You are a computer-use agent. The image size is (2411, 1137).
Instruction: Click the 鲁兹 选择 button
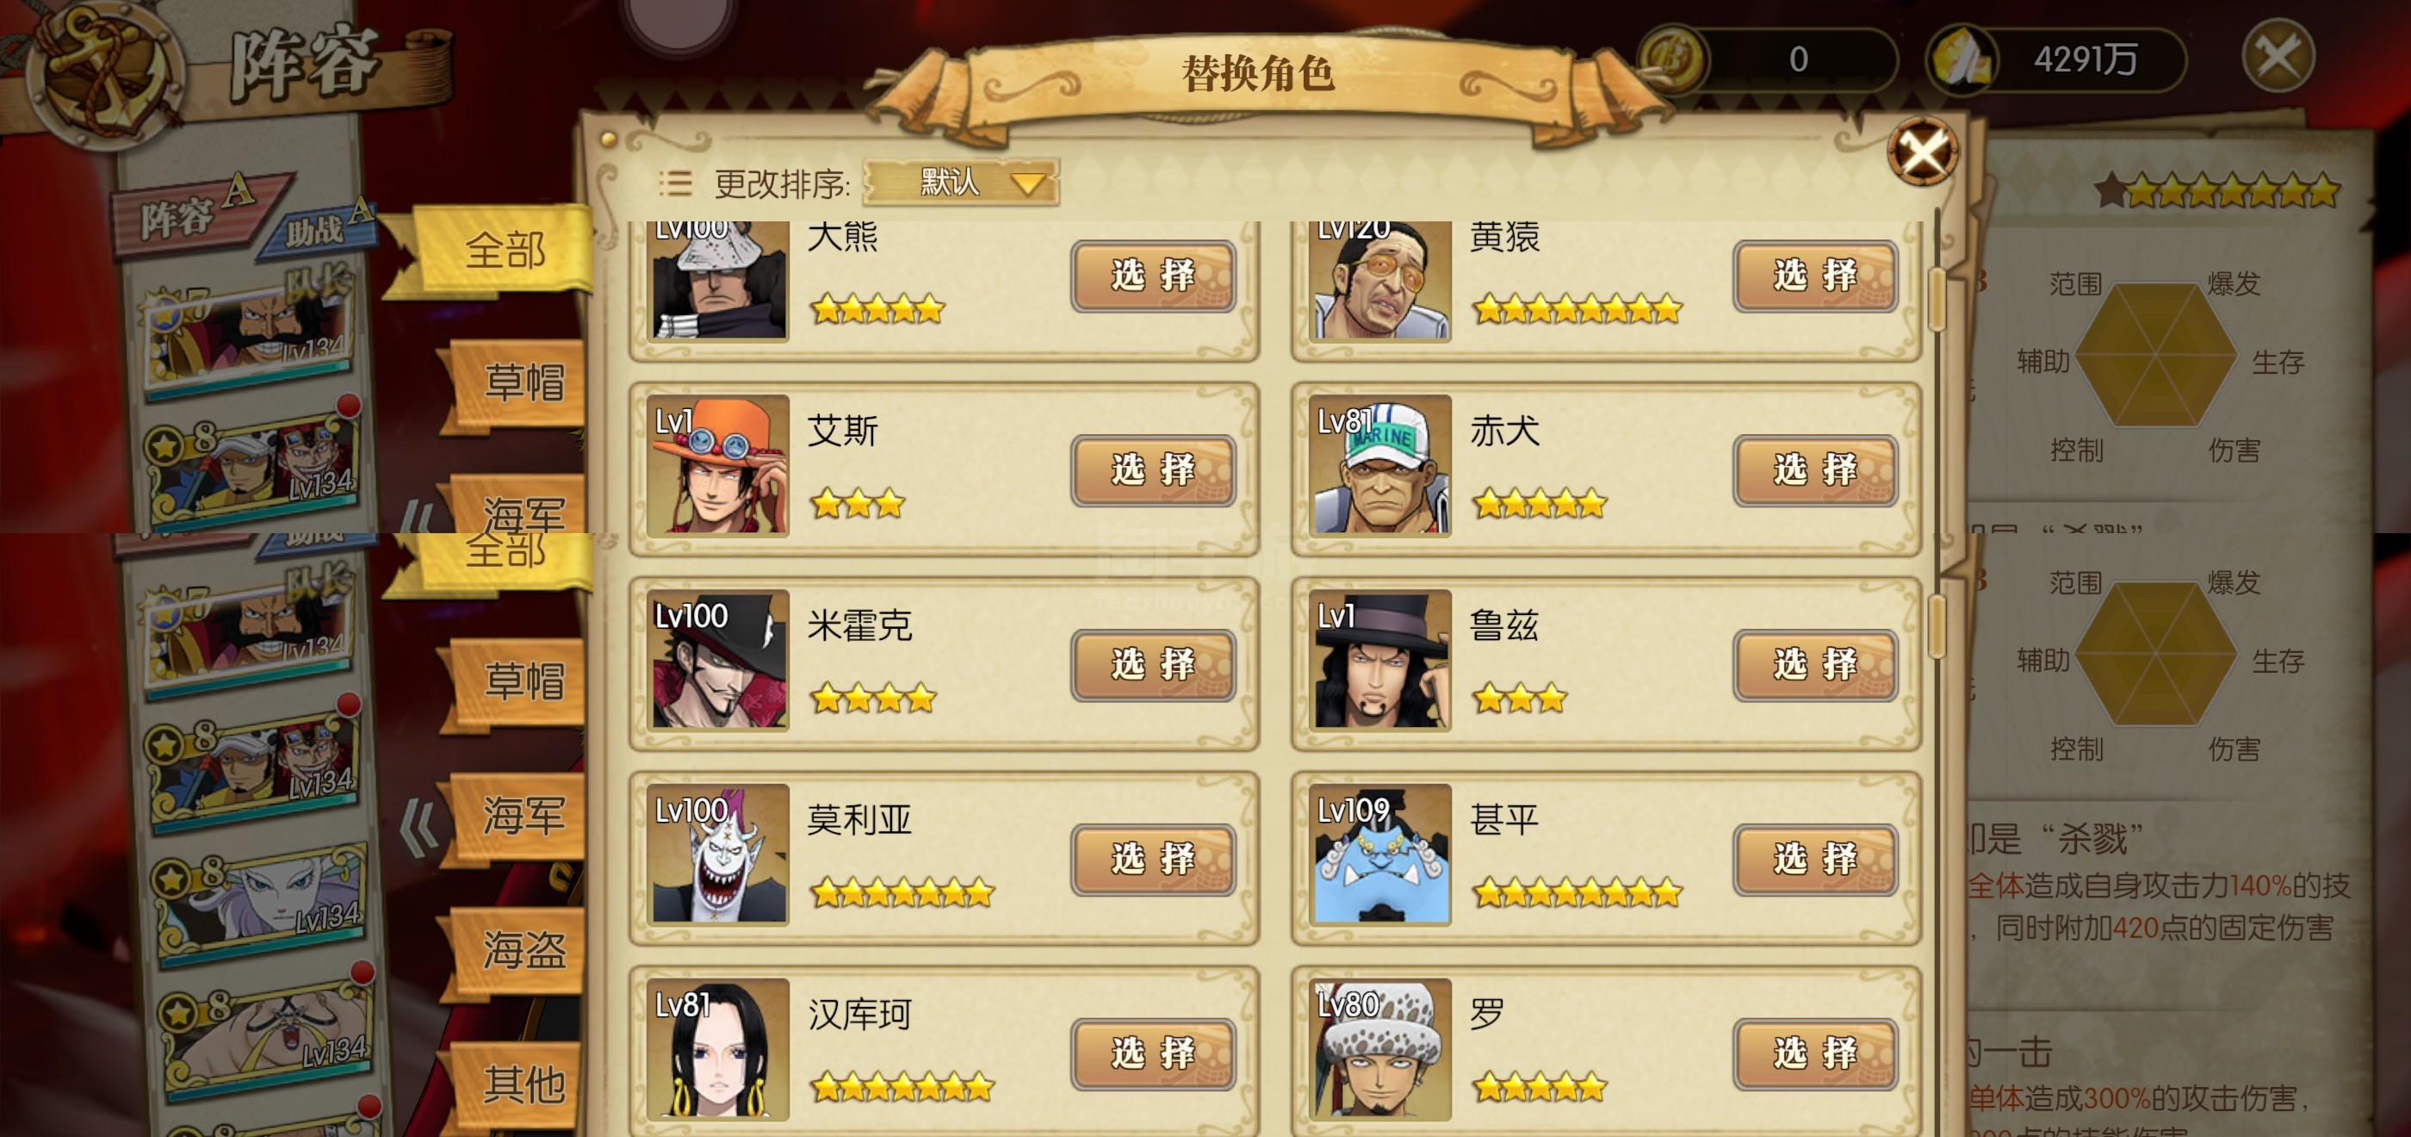pos(1815,664)
